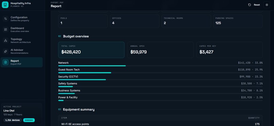274x126 pixels.
Task: Click the Pools count card
Action: (x=83, y=21)
